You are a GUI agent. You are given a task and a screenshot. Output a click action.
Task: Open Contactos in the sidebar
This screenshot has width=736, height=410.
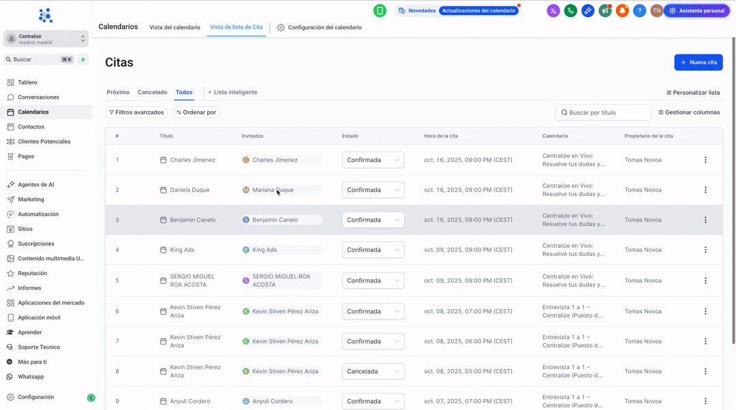pos(31,127)
